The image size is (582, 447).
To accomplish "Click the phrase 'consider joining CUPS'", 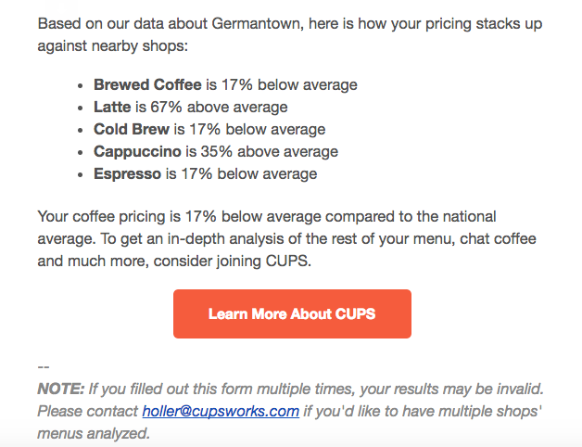I will (231, 261).
